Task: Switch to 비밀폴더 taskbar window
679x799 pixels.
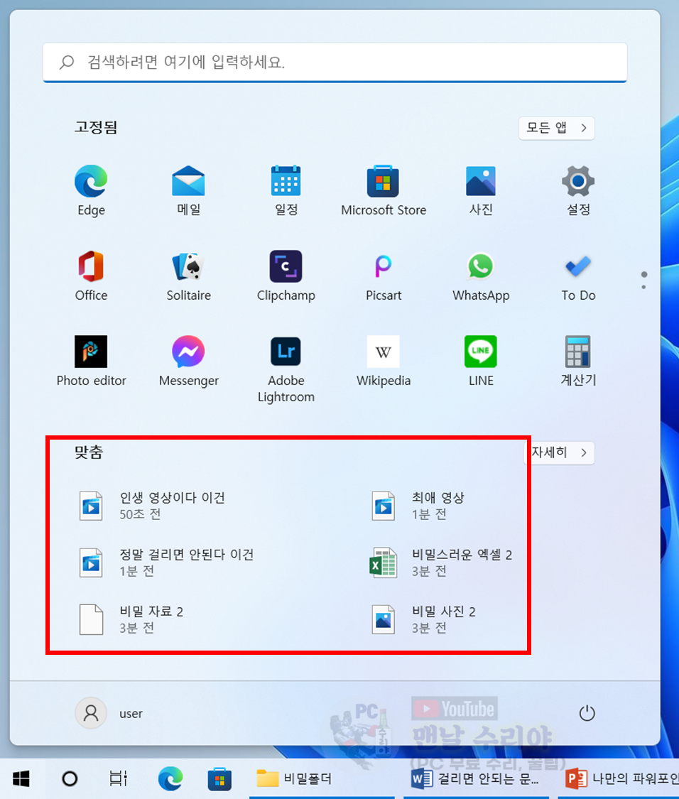Action: pyautogui.click(x=322, y=778)
